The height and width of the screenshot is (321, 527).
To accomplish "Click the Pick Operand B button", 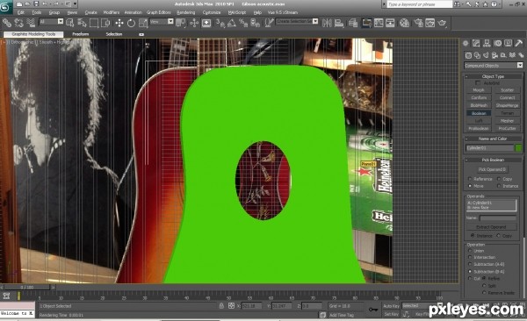I will [493, 169].
